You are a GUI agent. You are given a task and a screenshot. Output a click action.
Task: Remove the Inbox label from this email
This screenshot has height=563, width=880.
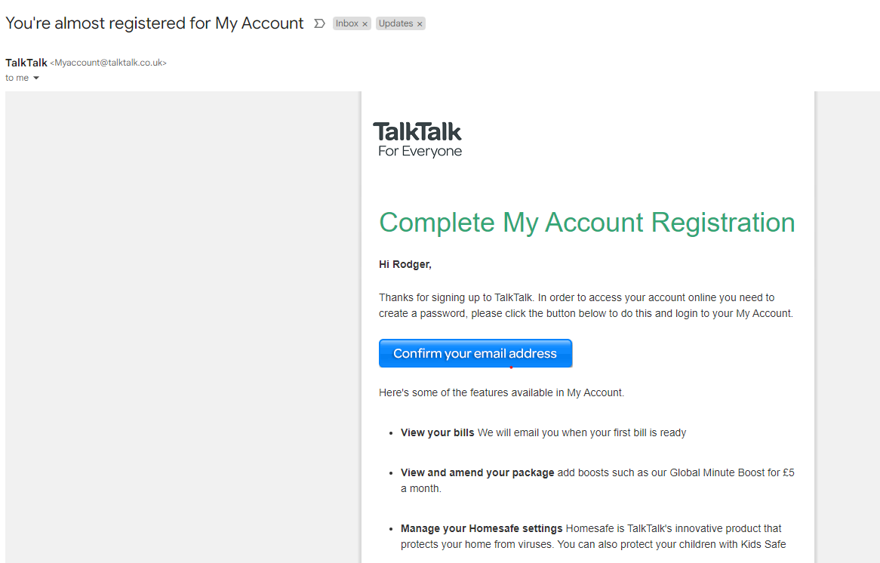pyautogui.click(x=365, y=23)
